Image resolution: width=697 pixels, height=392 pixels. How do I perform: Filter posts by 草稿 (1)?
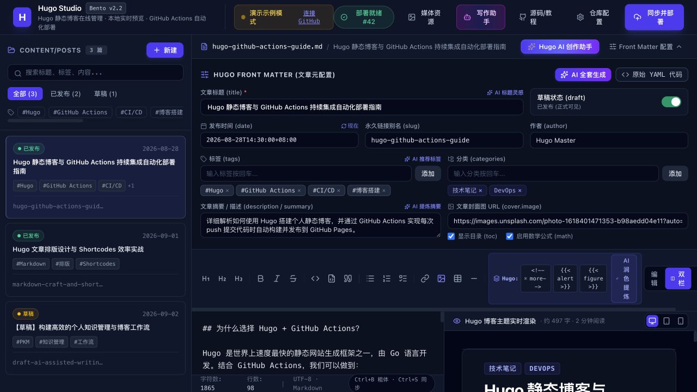(x=106, y=94)
